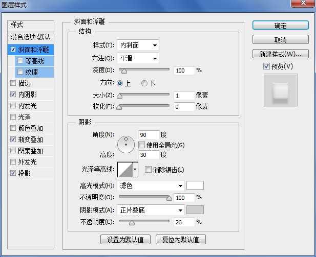Screen dimensions: 316x257
Task: Click the 高度 value field 30
Action: tap(149, 155)
